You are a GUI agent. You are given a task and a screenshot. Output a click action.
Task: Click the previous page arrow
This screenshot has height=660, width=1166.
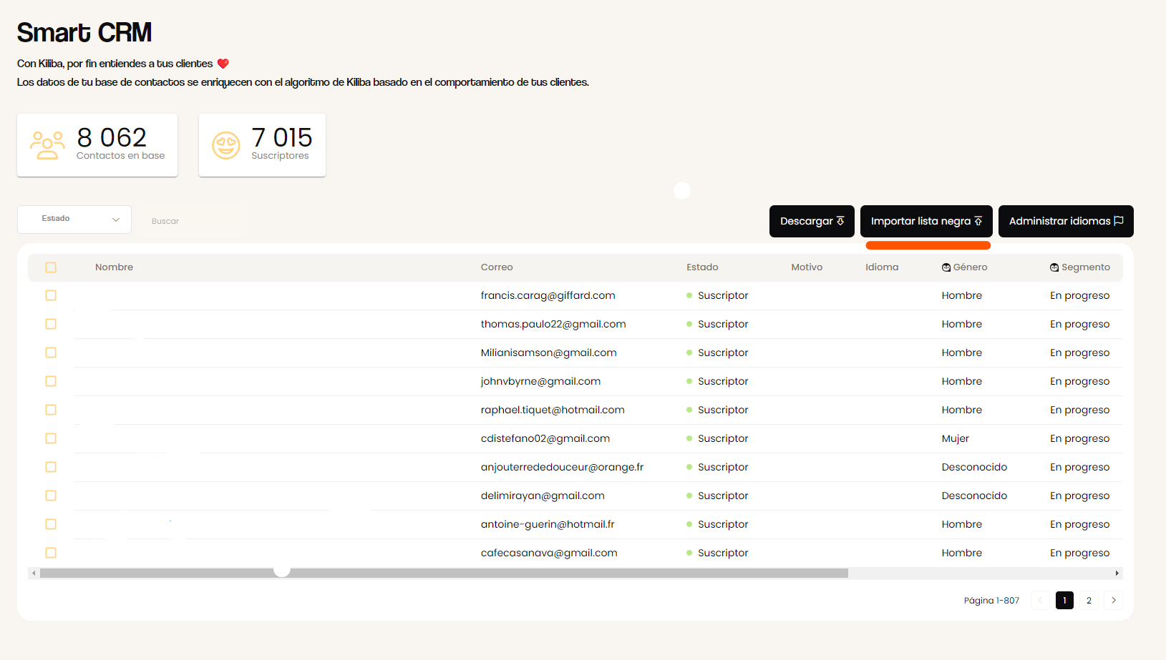tap(1040, 600)
